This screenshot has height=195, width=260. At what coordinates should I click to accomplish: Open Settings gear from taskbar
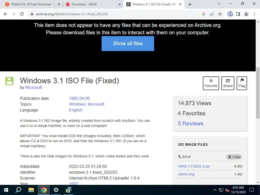[56, 190]
